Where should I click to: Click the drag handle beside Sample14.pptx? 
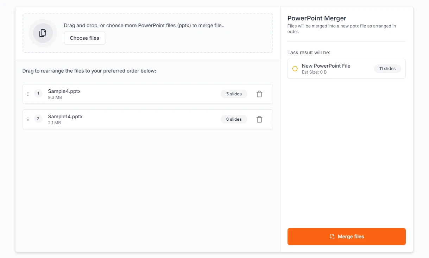tap(28, 119)
